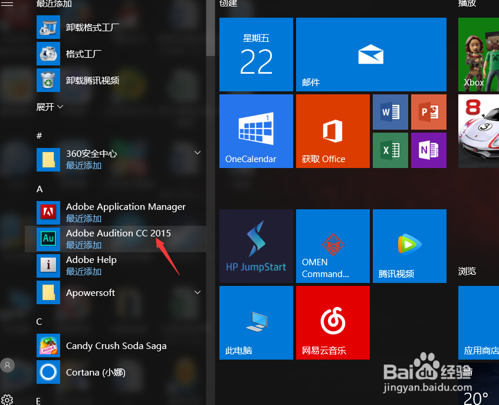This screenshot has height=405, width=499.
Task: Open the 360安全中心 folder icon
Action: tap(48, 160)
